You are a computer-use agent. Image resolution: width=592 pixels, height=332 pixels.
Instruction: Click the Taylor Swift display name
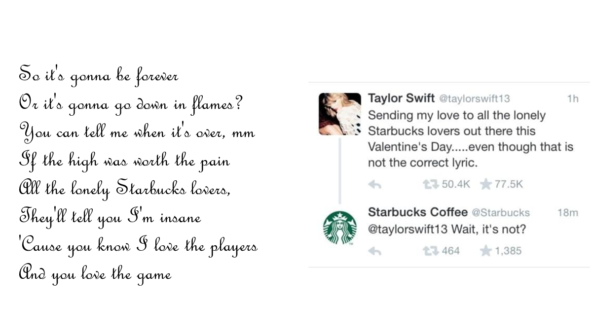[x=401, y=98]
